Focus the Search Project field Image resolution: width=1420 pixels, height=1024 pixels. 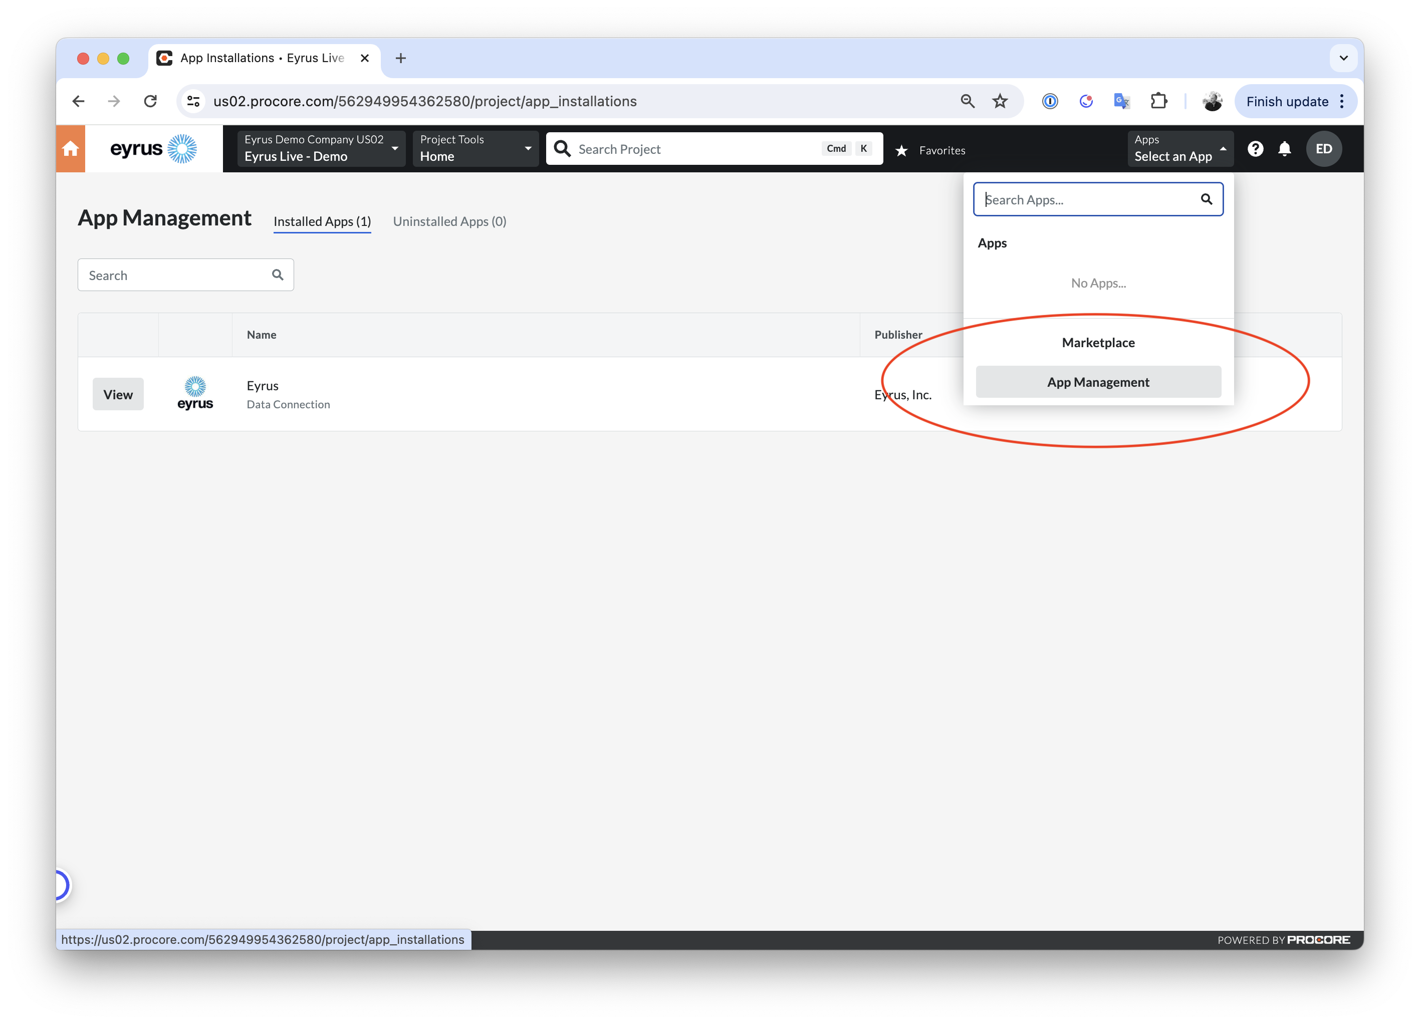(715, 149)
